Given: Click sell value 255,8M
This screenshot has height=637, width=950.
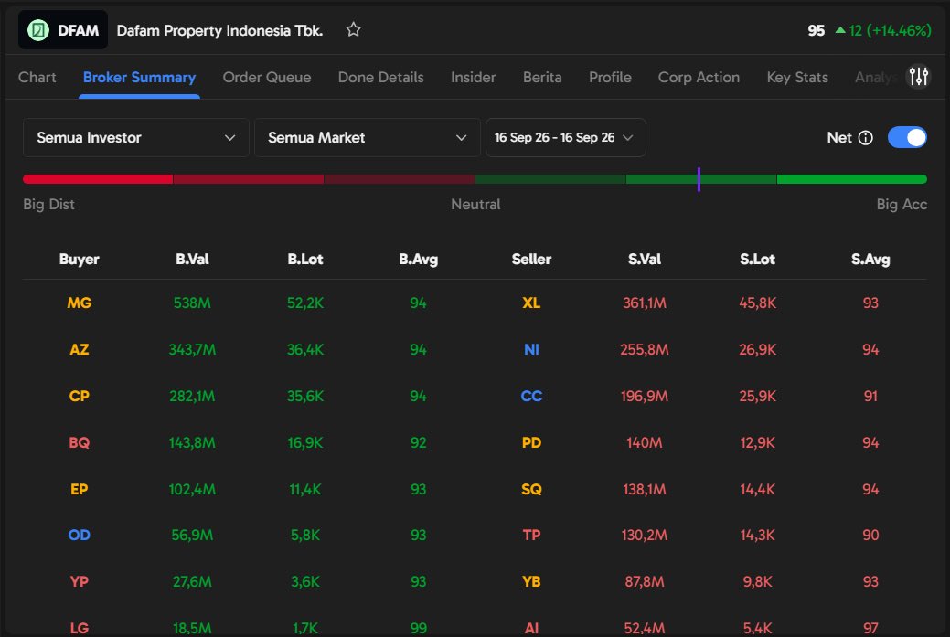Looking at the screenshot, I should click(x=645, y=349).
